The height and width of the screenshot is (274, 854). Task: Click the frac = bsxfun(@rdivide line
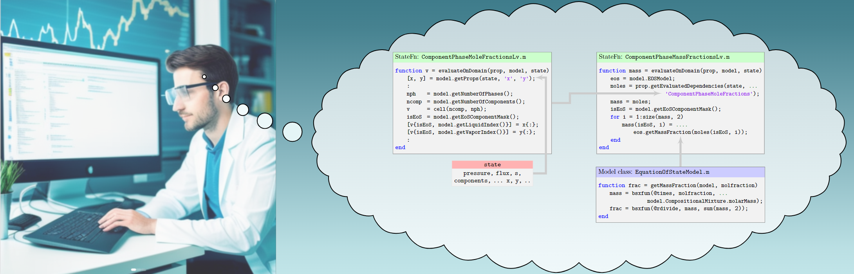[678, 209]
